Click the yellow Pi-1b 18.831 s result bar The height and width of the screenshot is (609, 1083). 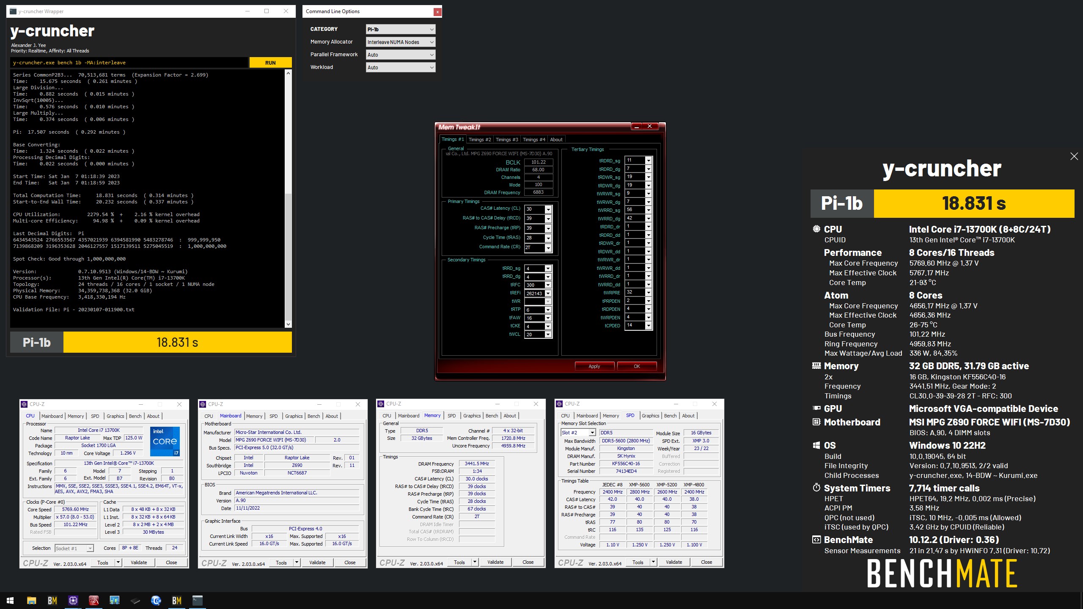tap(177, 342)
